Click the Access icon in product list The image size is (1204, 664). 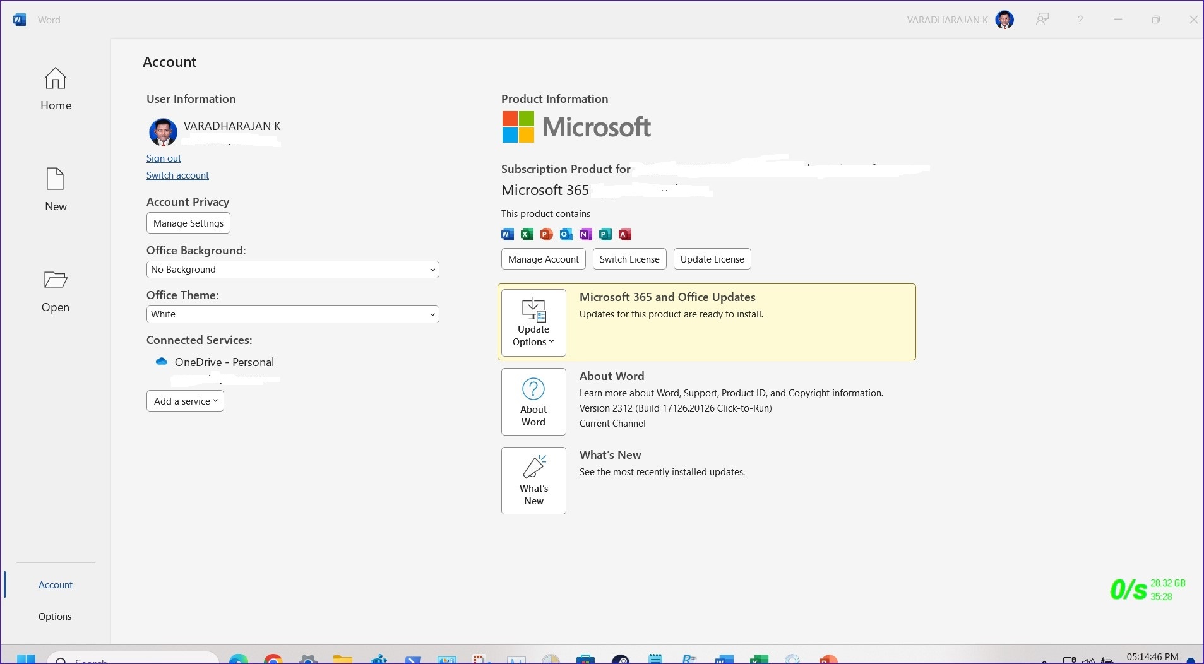tap(625, 234)
